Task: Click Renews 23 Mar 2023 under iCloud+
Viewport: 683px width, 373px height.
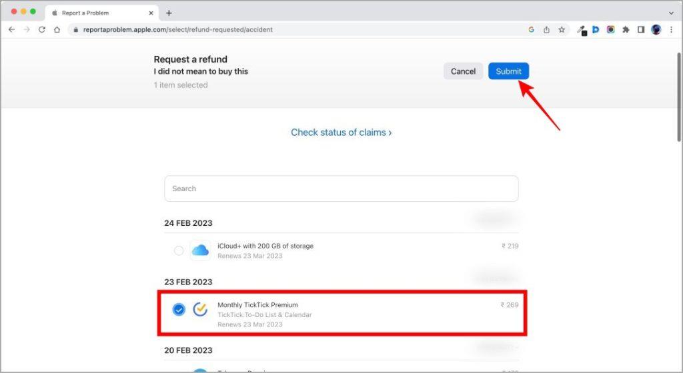Action: click(250, 256)
